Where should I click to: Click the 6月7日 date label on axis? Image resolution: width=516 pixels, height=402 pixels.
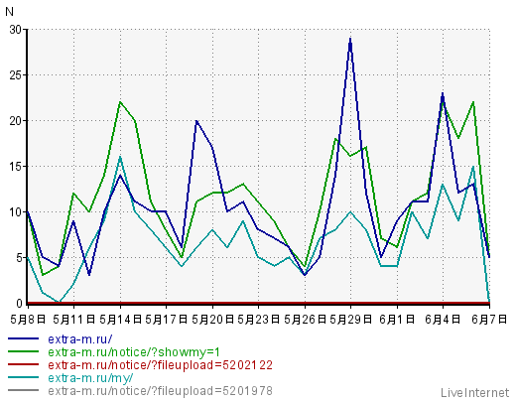tap(489, 320)
